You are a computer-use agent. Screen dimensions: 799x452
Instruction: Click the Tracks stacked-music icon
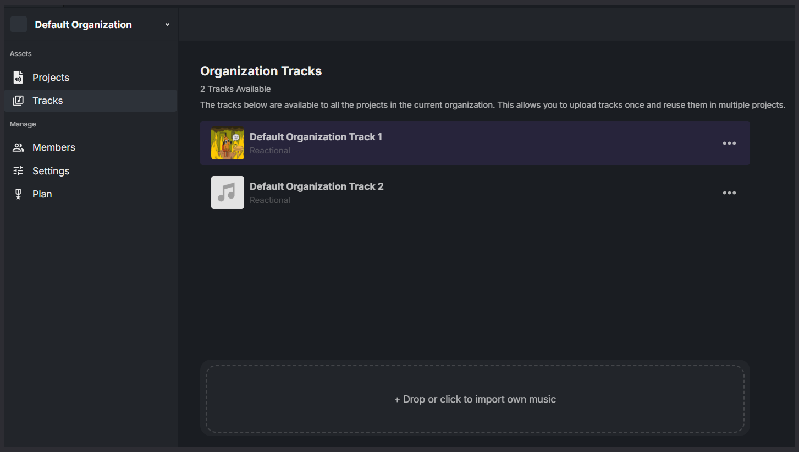19,100
